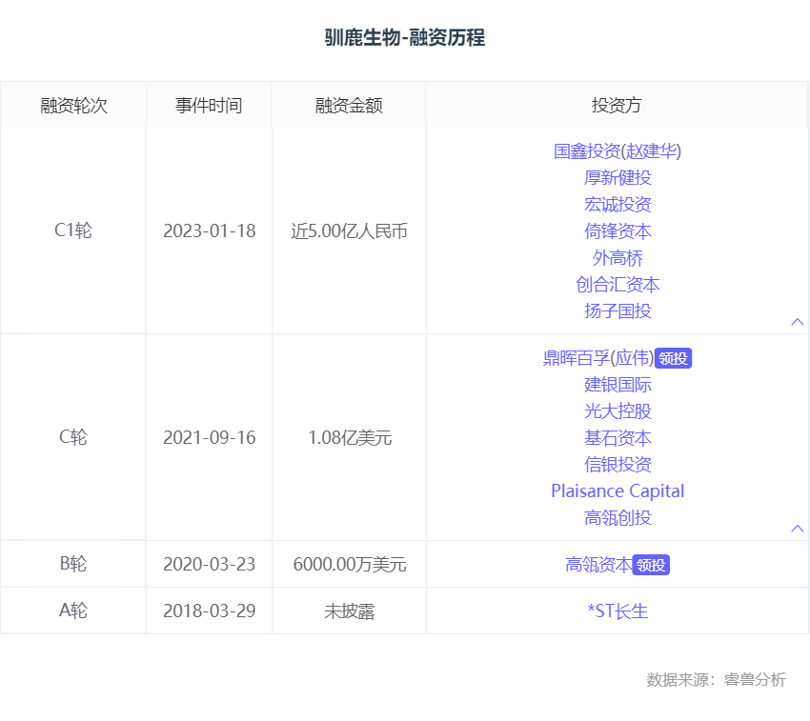This screenshot has width=810, height=721.
Task: Open the *ST长生 investor link
Action: coord(618,611)
